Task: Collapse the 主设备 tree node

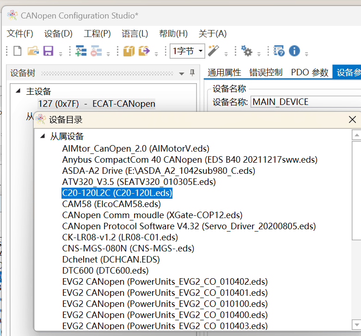Action: coord(18,91)
